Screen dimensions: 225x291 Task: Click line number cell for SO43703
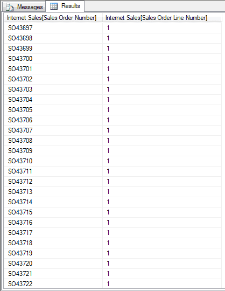tap(162, 89)
